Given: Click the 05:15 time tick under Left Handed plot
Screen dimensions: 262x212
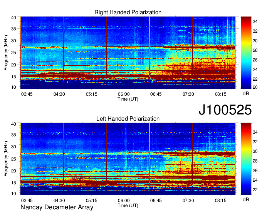Looking at the screenshot, I should 92,200.
